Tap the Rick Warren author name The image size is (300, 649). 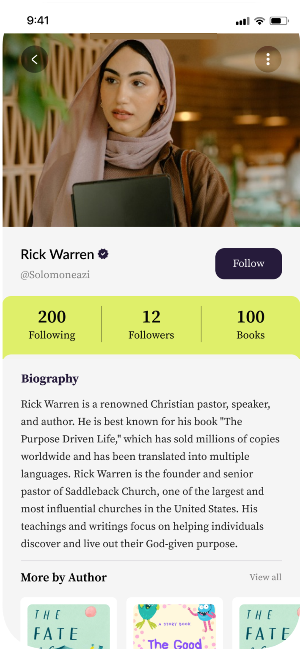pyautogui.click(x=57, y=255)
